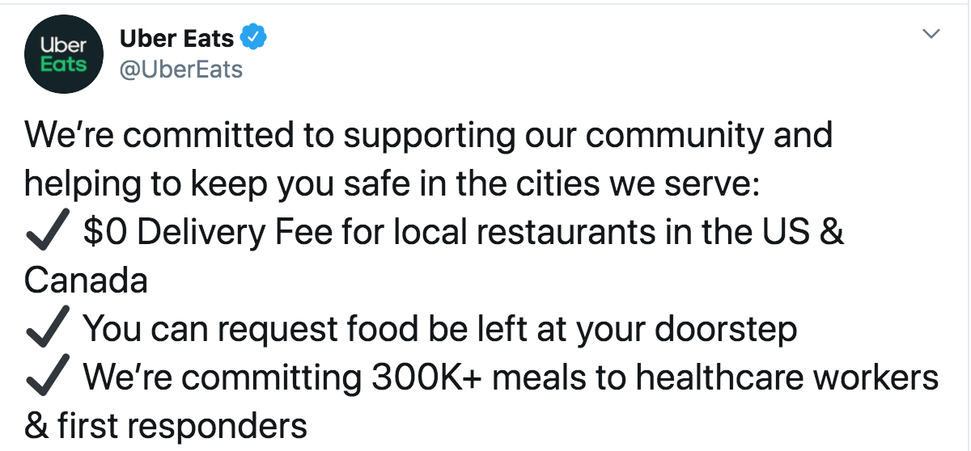This screenshot has height=451, width=971.
Task: Click the green 'Eats' text in logo
Action: pyautogui.click(x=64, y=65)
